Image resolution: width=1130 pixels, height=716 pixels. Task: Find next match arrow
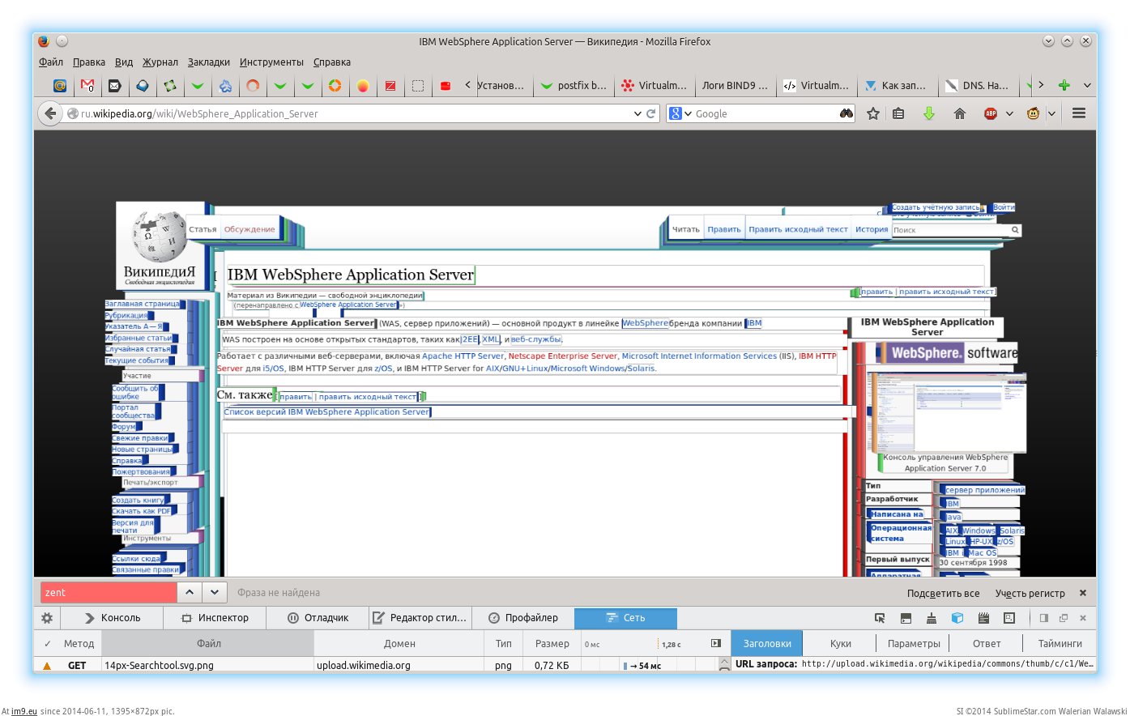tap(215, 592)
